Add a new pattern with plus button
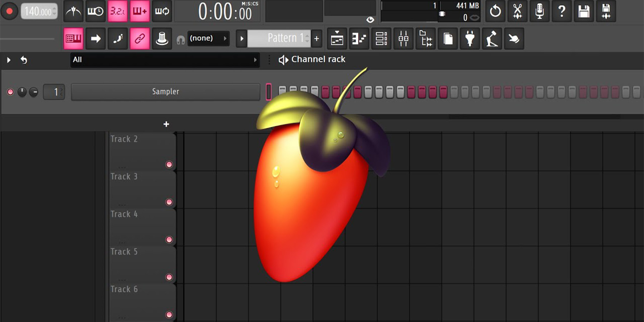Screen dimensions: 644x322 (x=317, y=39)
